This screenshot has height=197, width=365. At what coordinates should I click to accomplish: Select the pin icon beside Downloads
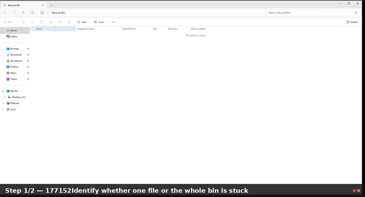point(28,55)
